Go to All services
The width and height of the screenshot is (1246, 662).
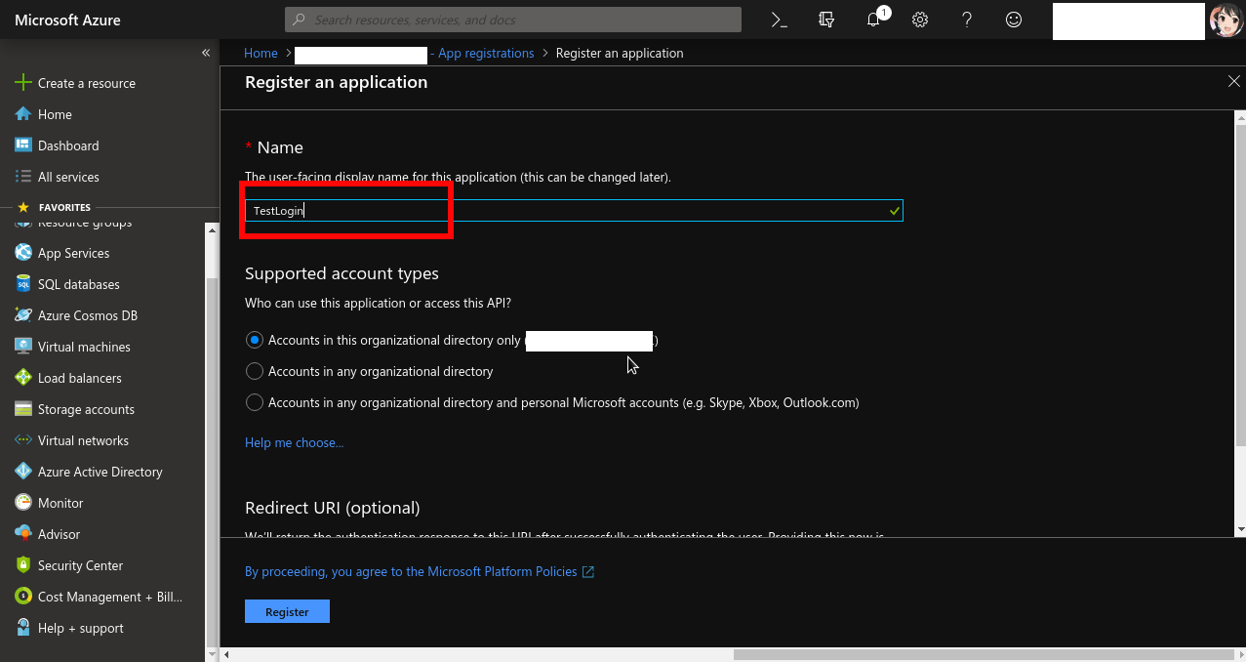69,177
